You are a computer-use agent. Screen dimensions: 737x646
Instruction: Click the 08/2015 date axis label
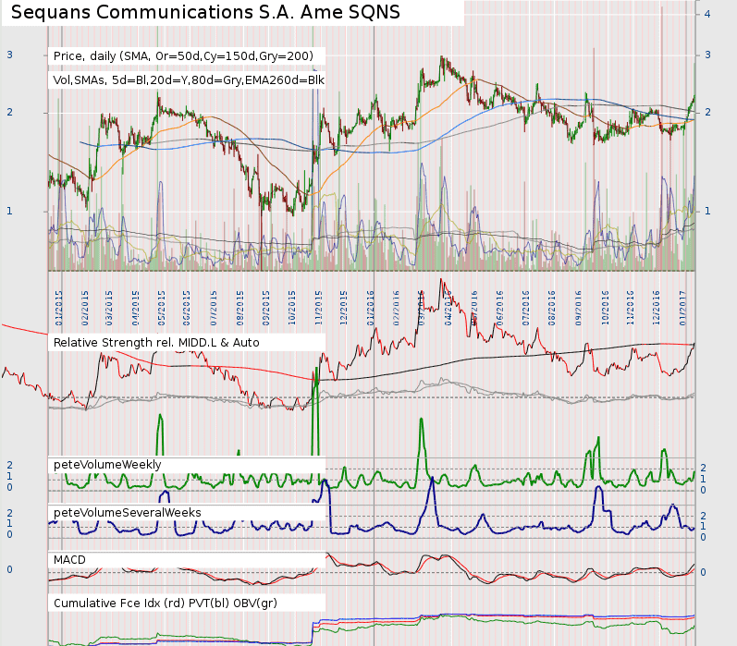coord(240,308)
